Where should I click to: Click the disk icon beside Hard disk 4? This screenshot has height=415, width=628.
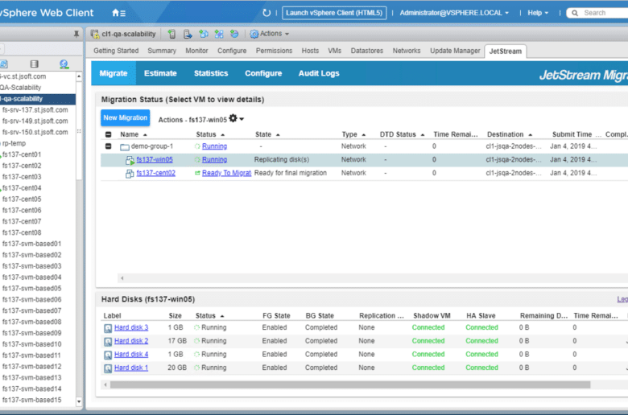pos(108,355)
